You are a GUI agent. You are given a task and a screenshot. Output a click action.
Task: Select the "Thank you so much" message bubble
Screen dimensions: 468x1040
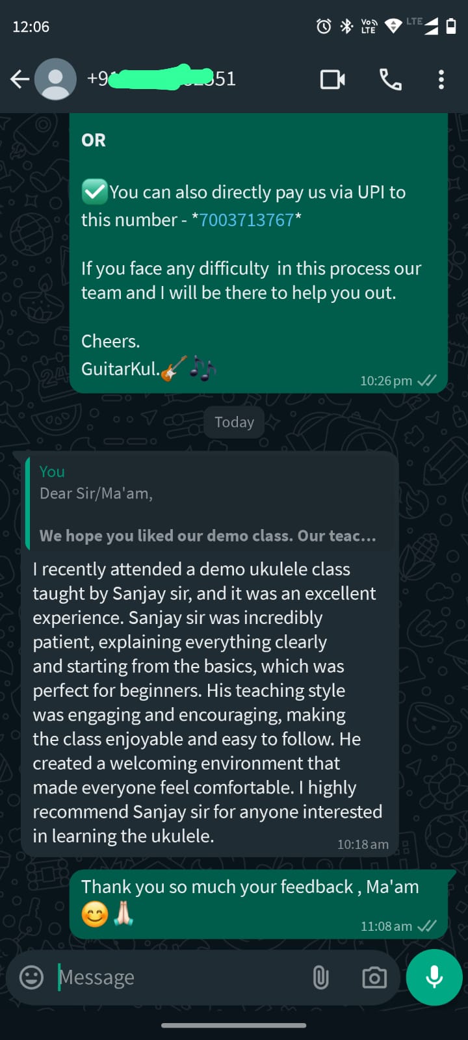[259, 903]
